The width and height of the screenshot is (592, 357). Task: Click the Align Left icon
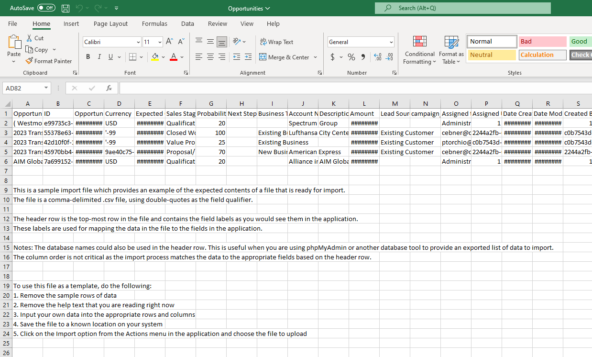tap(199, 57)
